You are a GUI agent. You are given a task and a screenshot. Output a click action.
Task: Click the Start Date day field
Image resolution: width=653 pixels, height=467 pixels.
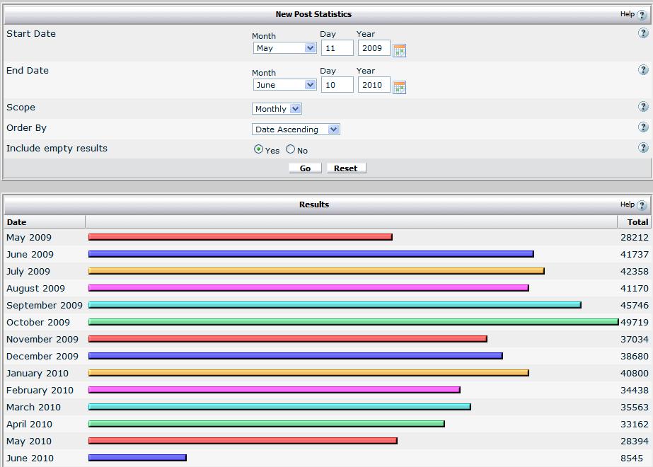tap(337, 48)
